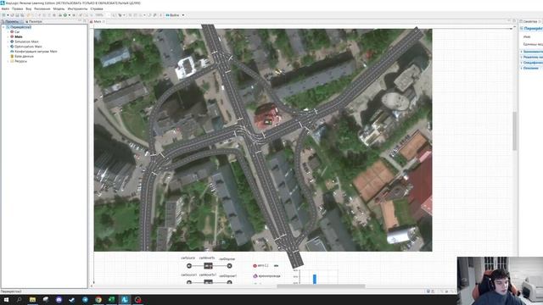The width and height of the screenshot is (543, 305).
Task: Click the blue histogram bar chart
Action: (x=315, y=279)
